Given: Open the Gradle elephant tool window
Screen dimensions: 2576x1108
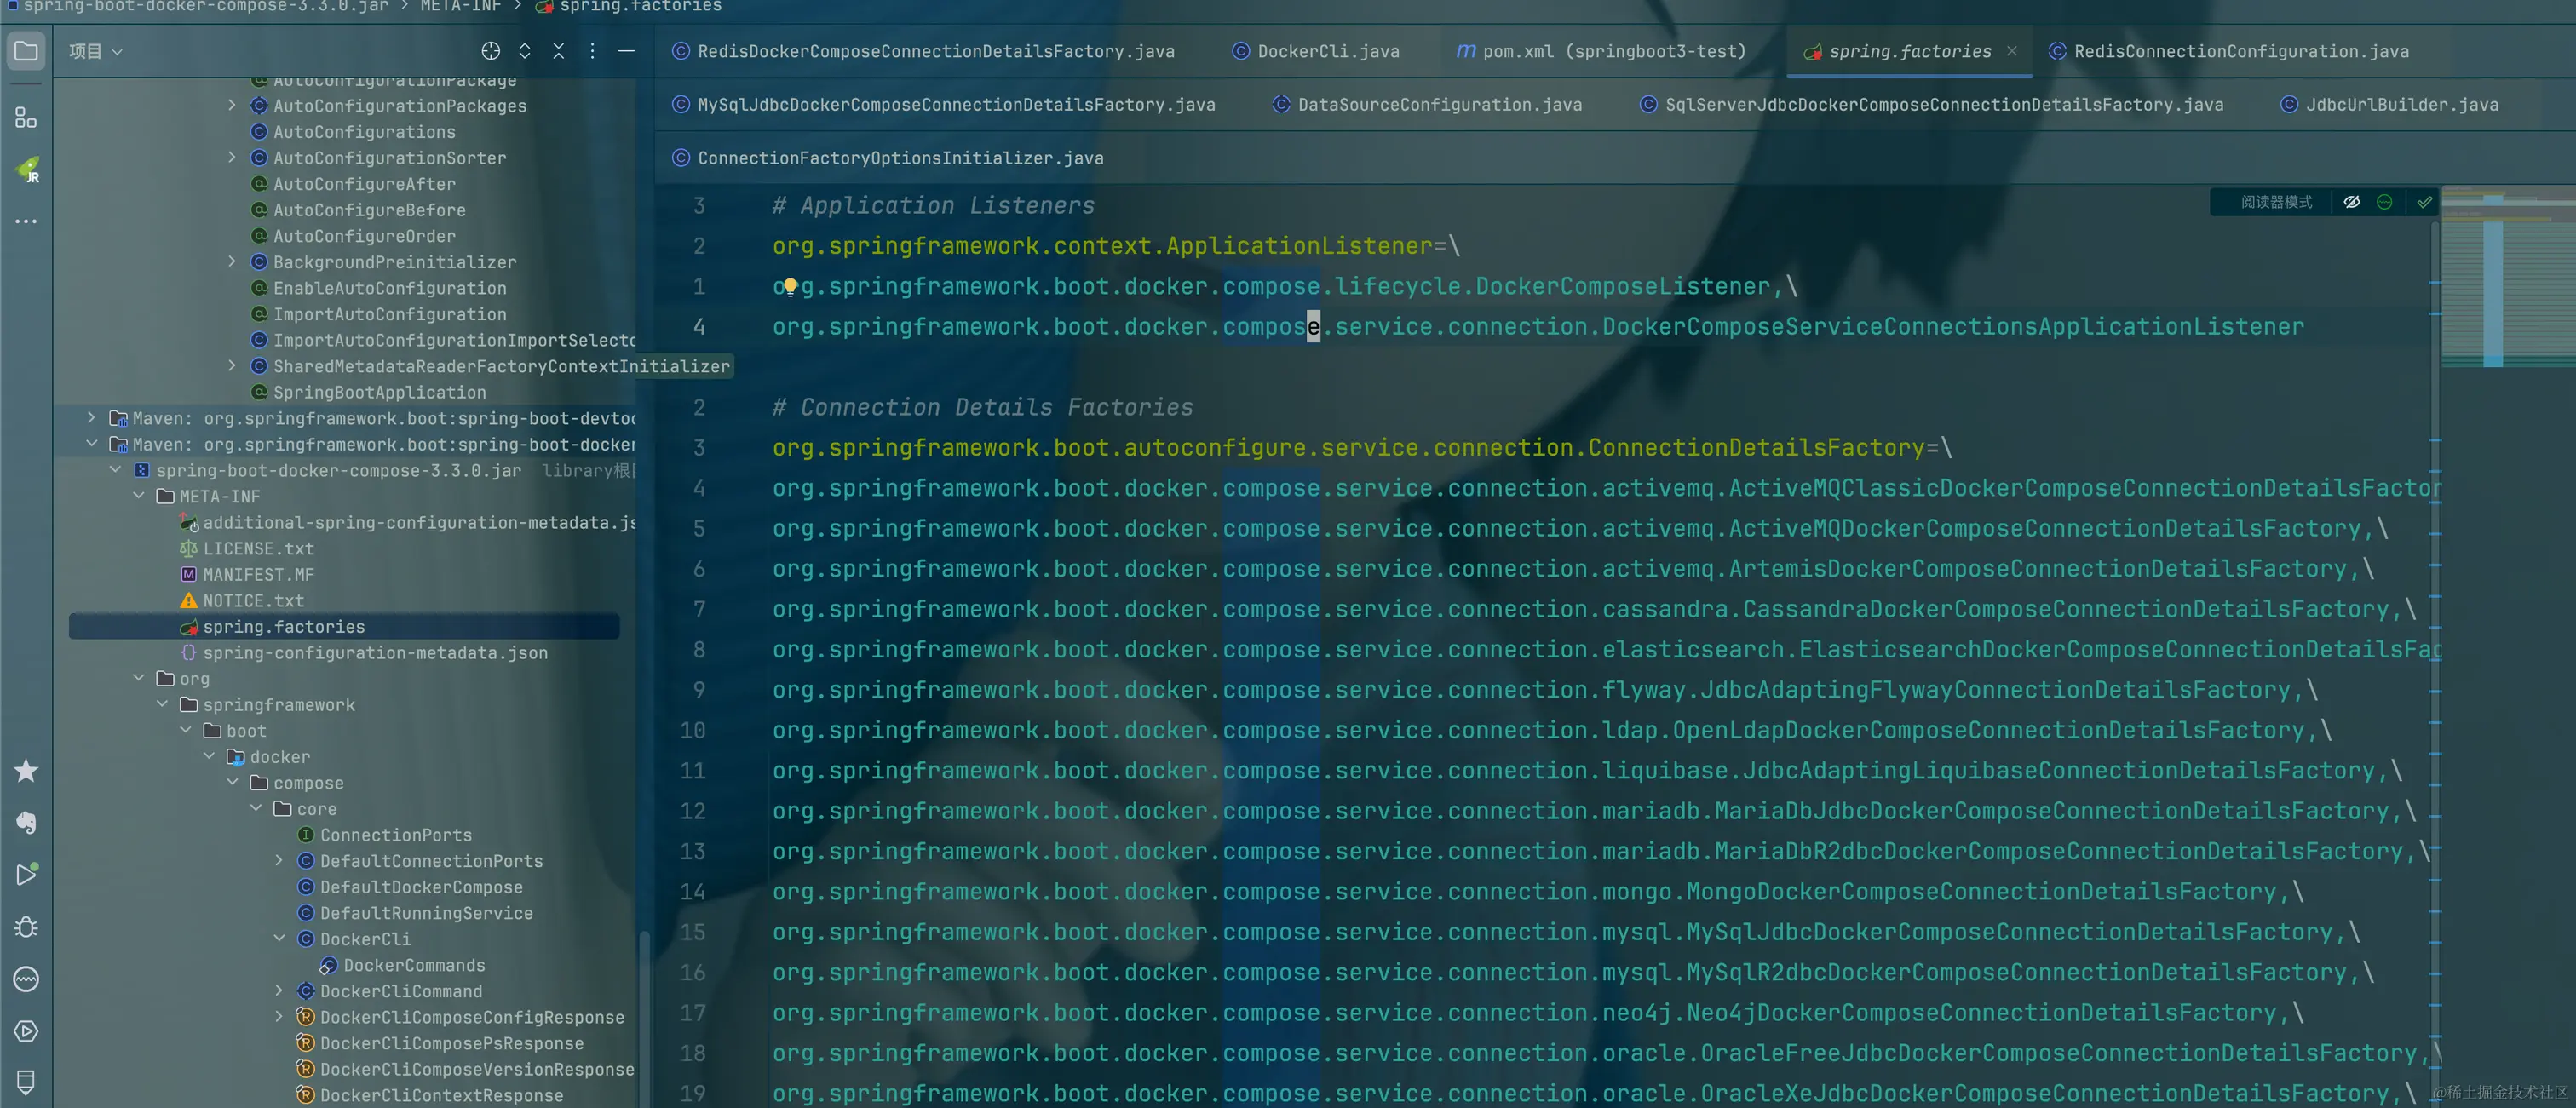Looking at the screenshot, I should 26,823.
